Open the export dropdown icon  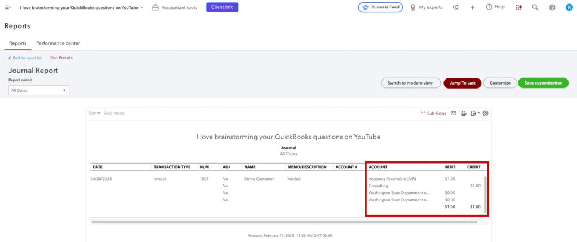(x=475, y=113)
